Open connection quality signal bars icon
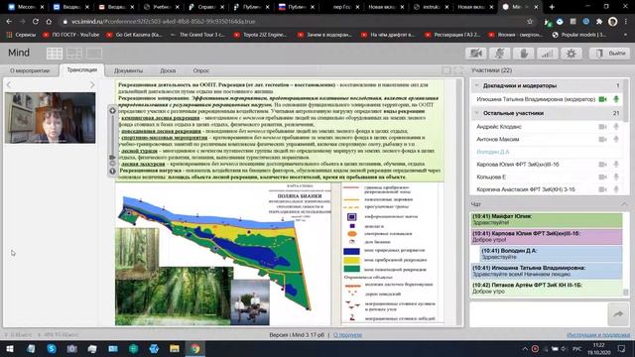Viewport: 635px width, 357px height. coord(547,54)
